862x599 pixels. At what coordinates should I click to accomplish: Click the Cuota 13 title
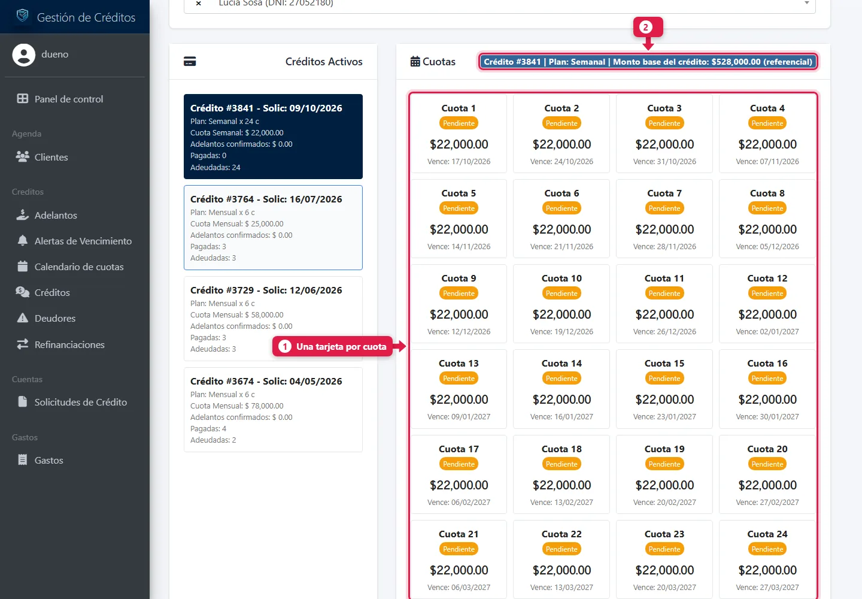click(x=459, y=364)
